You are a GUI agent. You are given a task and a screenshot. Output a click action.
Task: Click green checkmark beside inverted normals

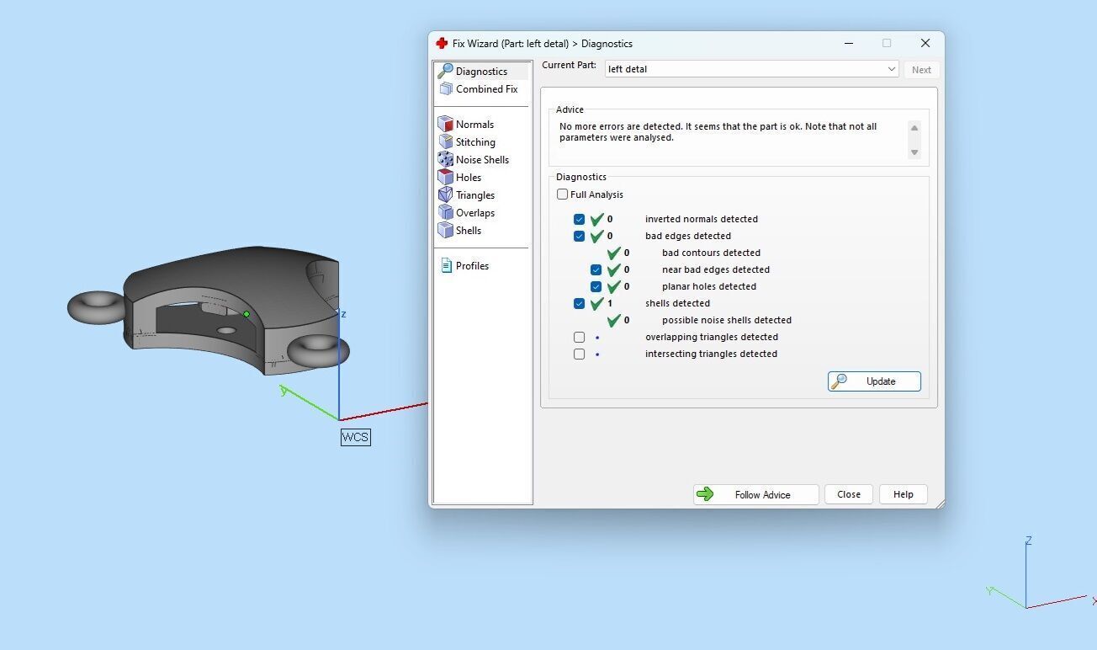coord(597,219)
